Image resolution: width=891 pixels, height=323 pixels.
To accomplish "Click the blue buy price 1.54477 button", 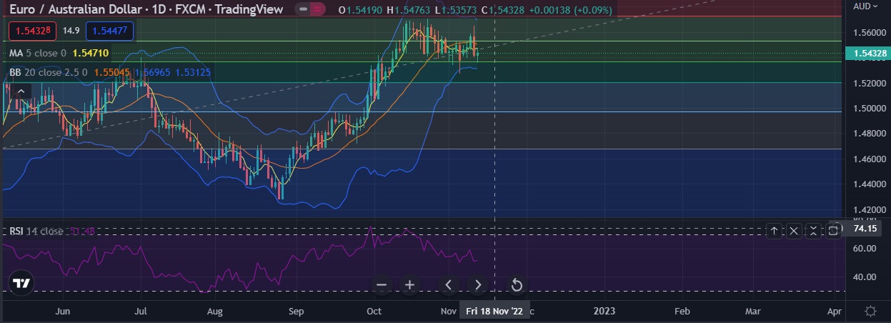I will click(x=109, y=31).
